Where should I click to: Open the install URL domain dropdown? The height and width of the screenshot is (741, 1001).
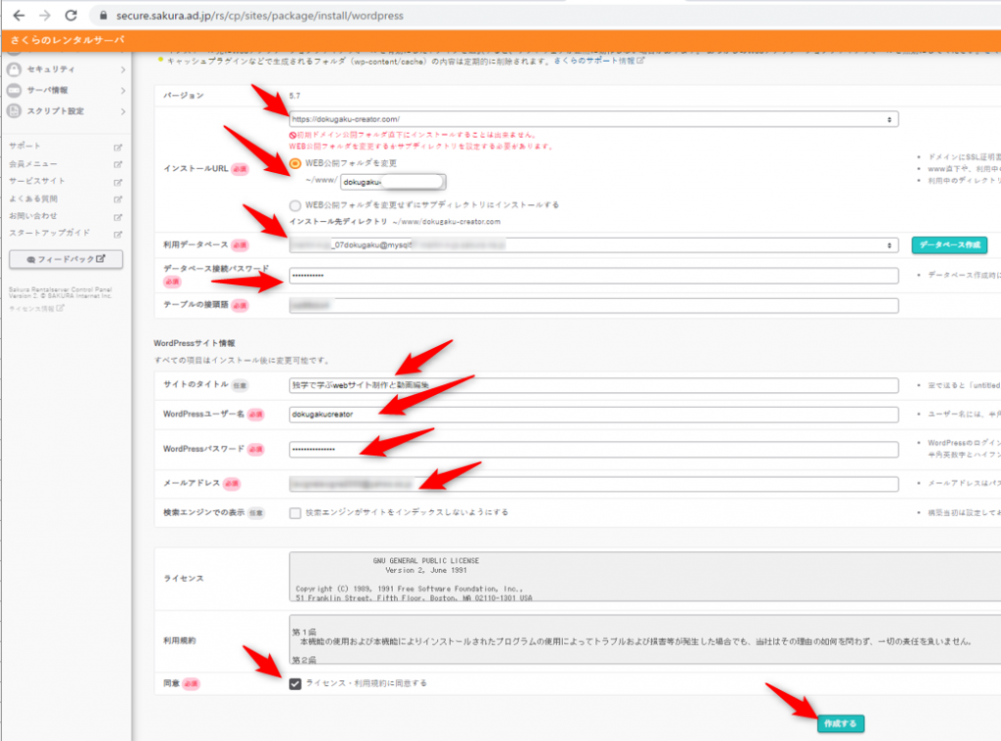[593, 119]
